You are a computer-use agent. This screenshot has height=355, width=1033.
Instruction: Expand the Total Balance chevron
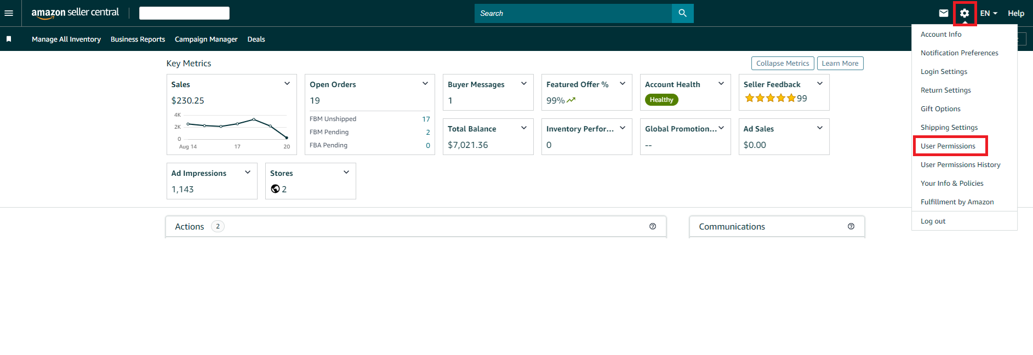(523, 128)
